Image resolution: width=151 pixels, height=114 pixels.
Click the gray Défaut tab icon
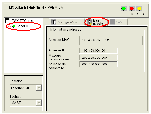point(112,22)
